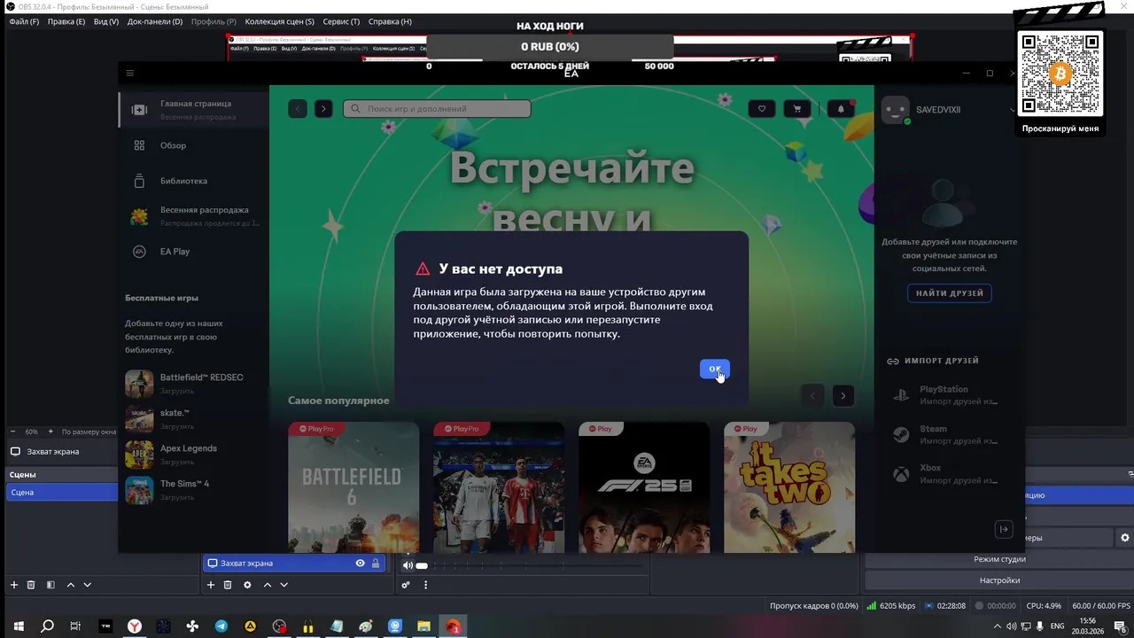The width and height of the screenshot is (1134, 638).
Task: Select The Sims 4 free game entry
Action: [193, 490]
